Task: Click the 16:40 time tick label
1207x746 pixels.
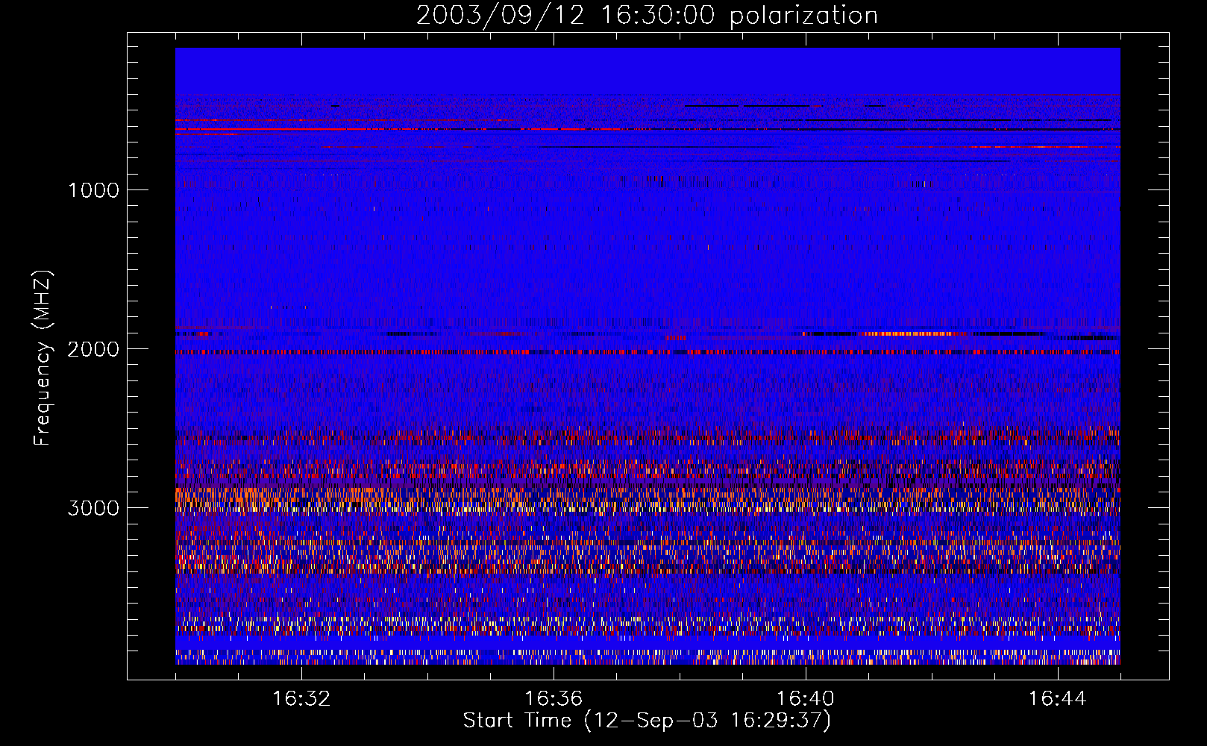Action: (806, 699)
